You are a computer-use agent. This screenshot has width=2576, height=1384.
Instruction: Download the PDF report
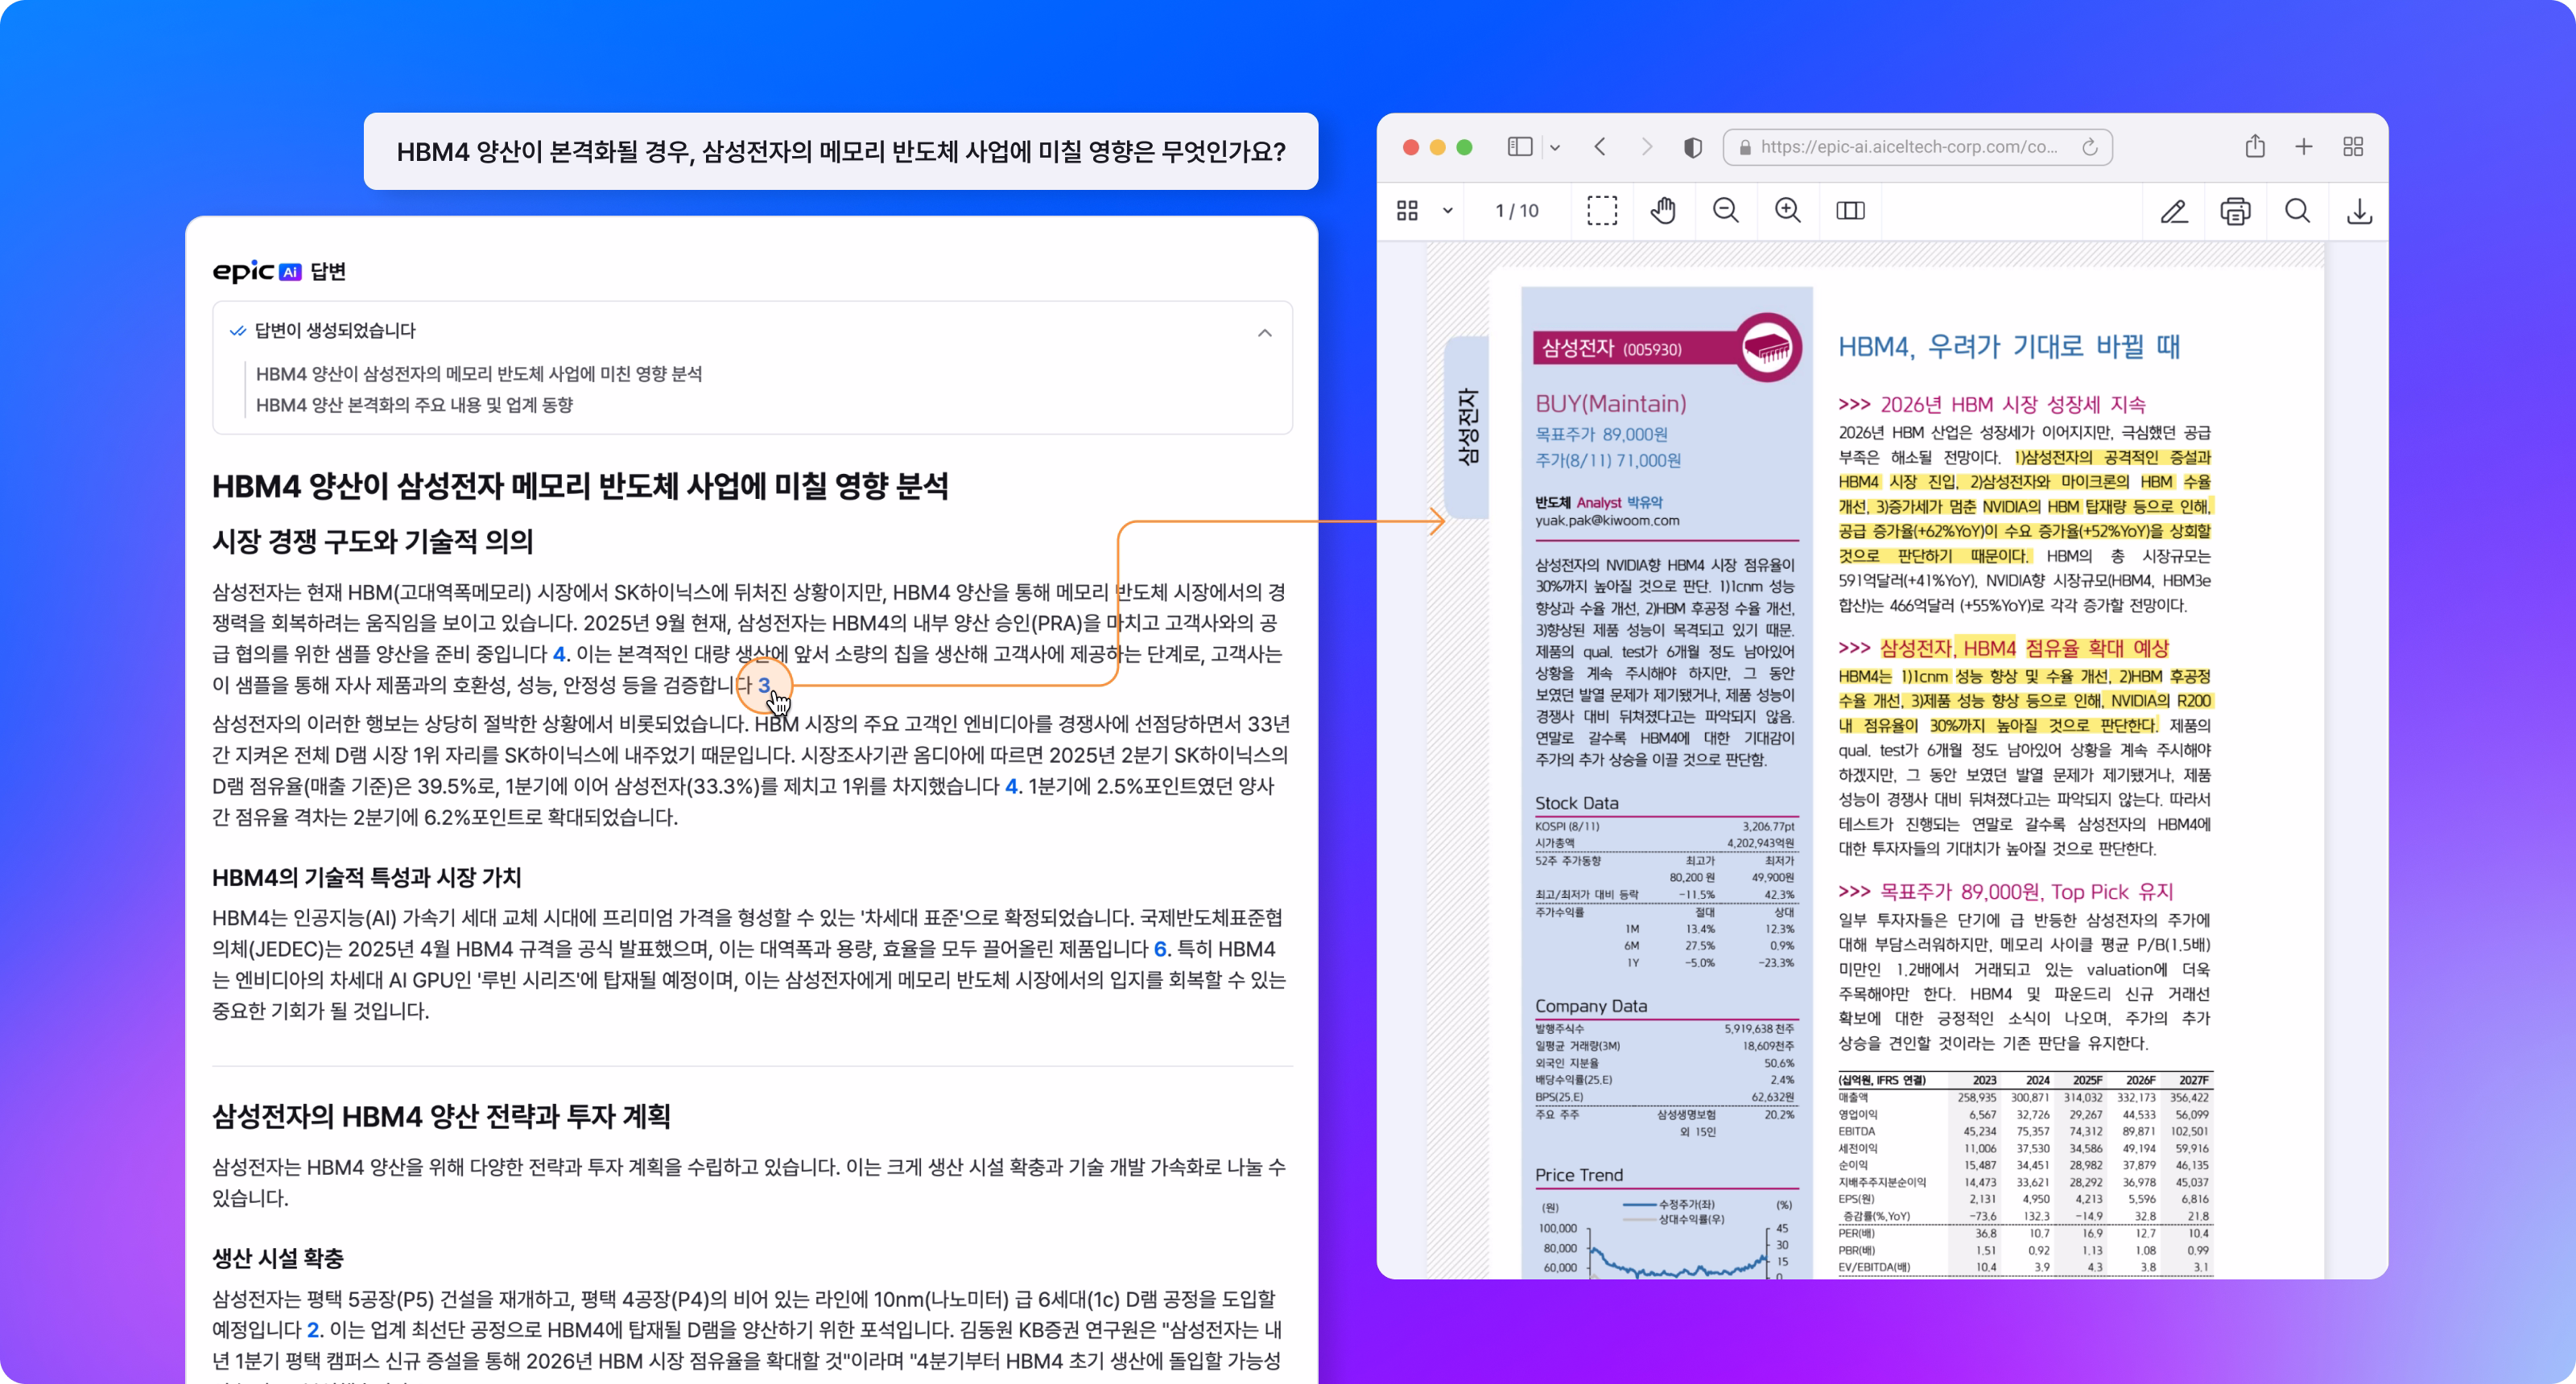coord(2359,211)
